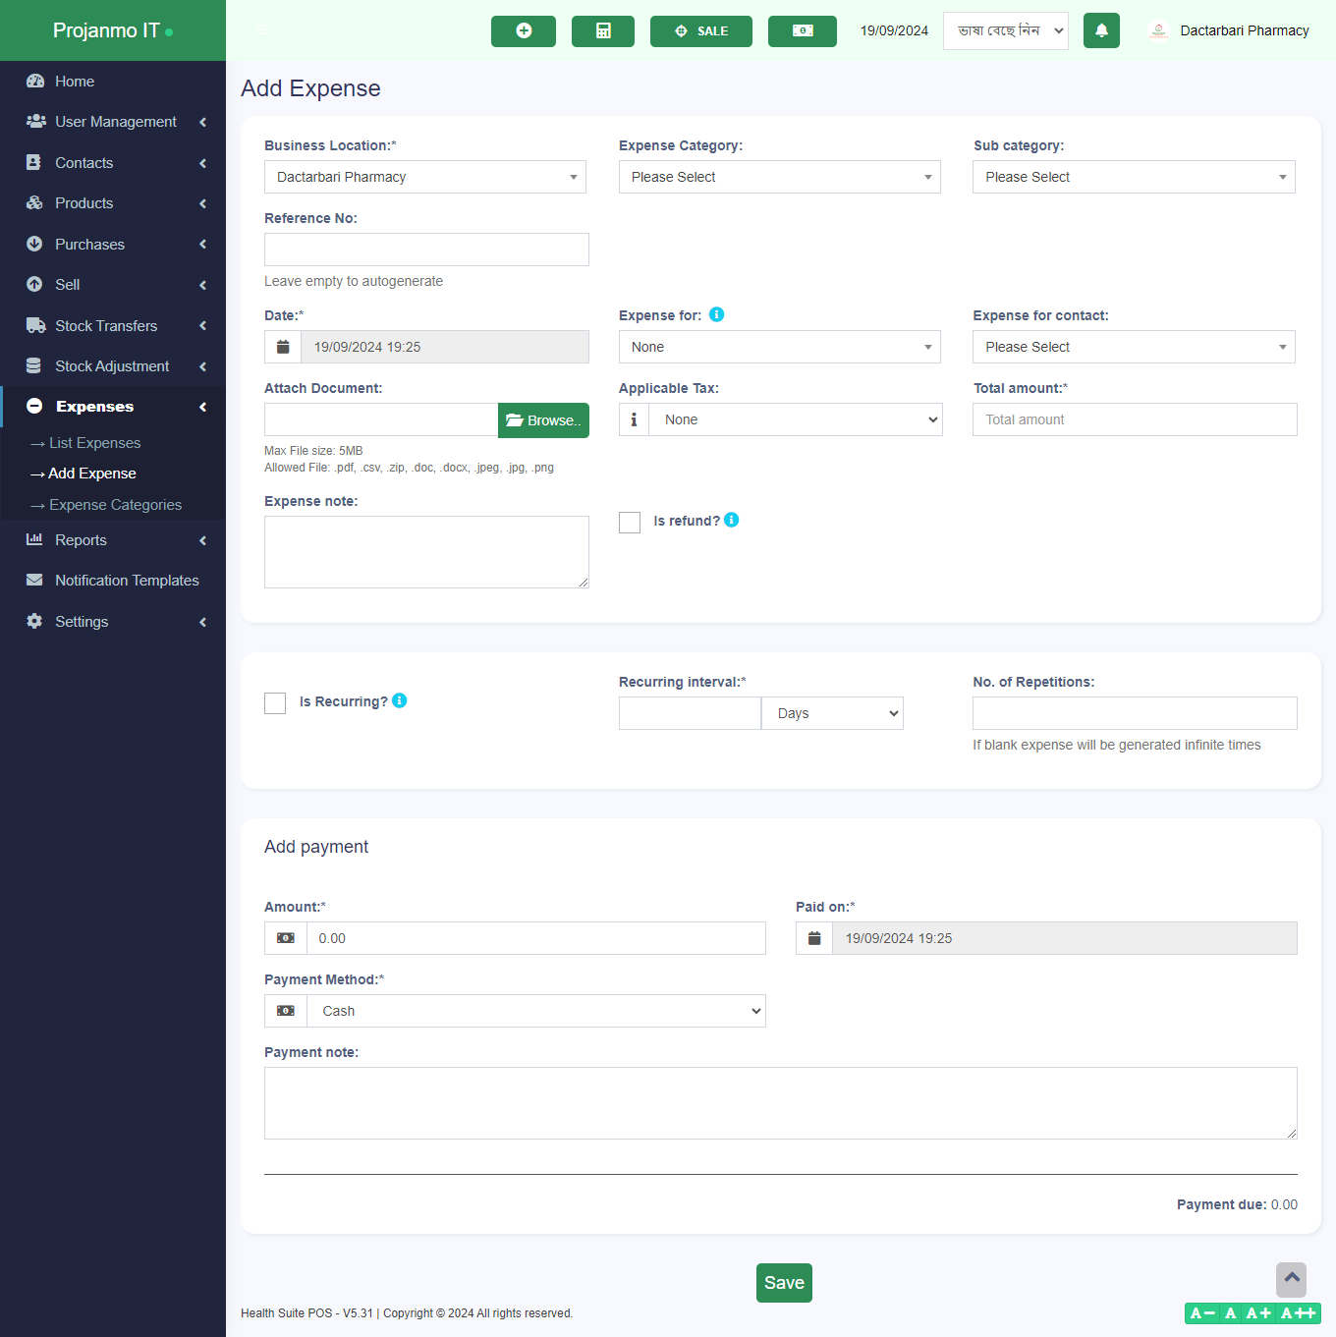Click Browse to attach a document
1336x1337 pixels.
(543, 419)
